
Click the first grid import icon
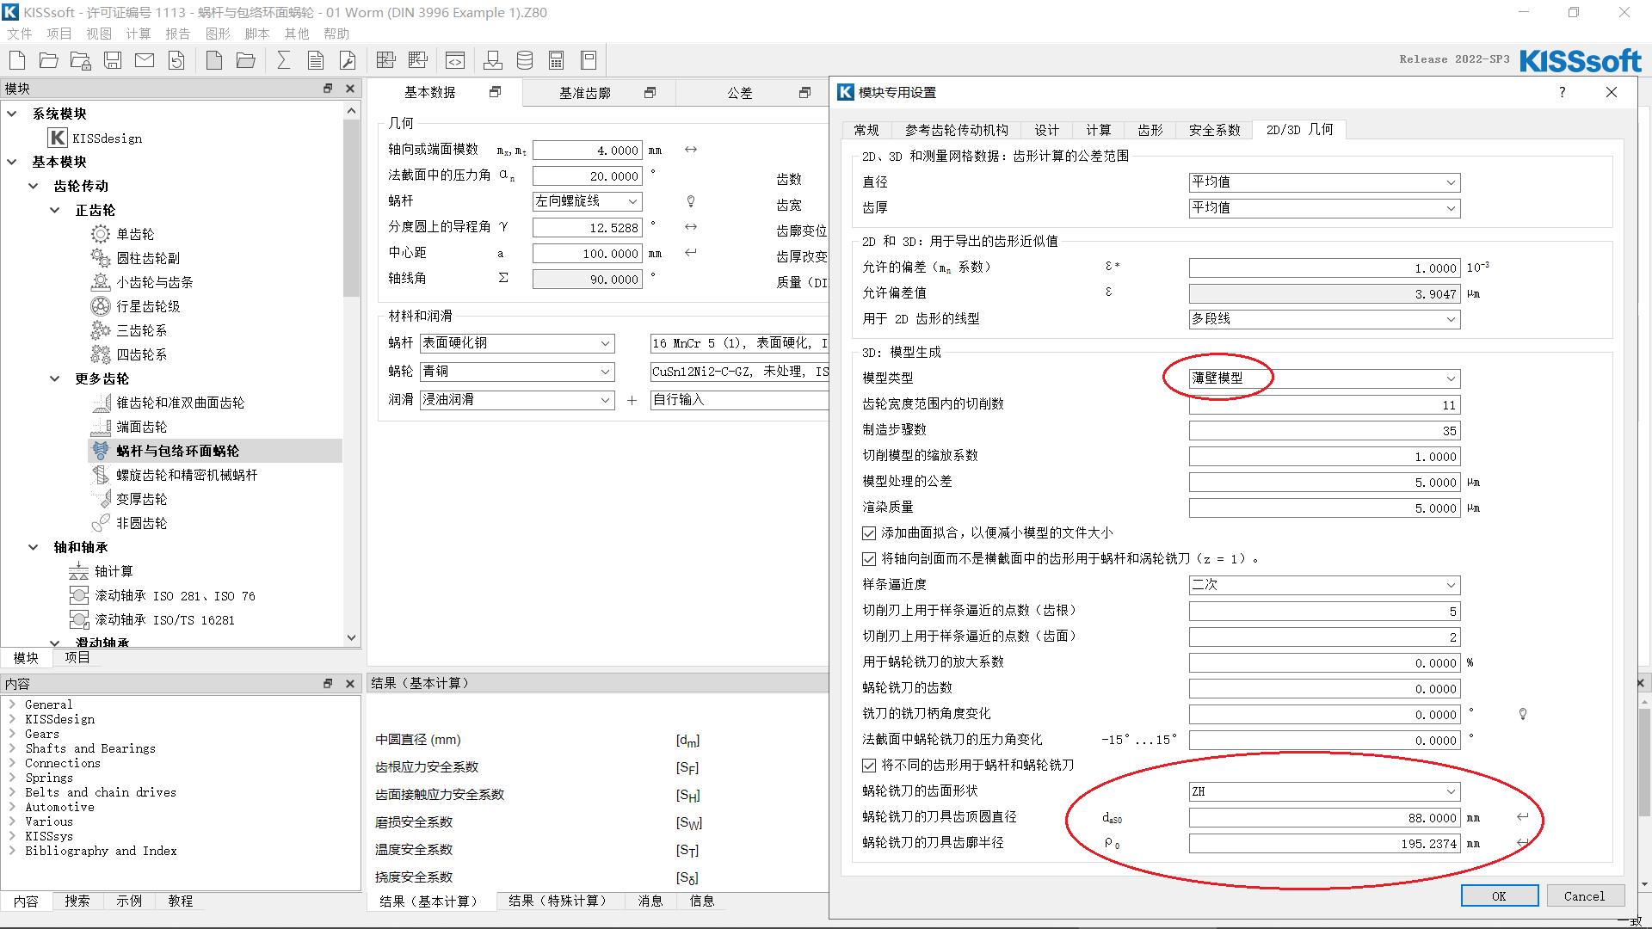coord(386,60)
